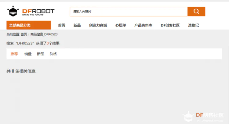
Task: Sort results by 推荐 tab
Action: click(14, 54)
